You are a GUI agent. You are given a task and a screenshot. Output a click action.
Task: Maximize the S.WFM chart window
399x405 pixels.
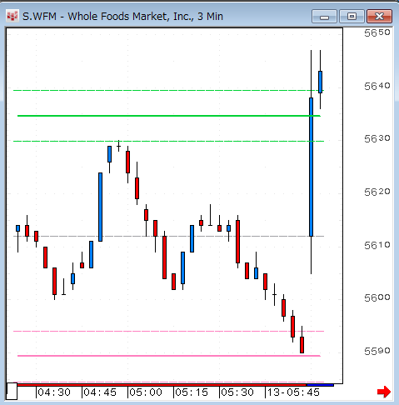click(x=352, y=17)
